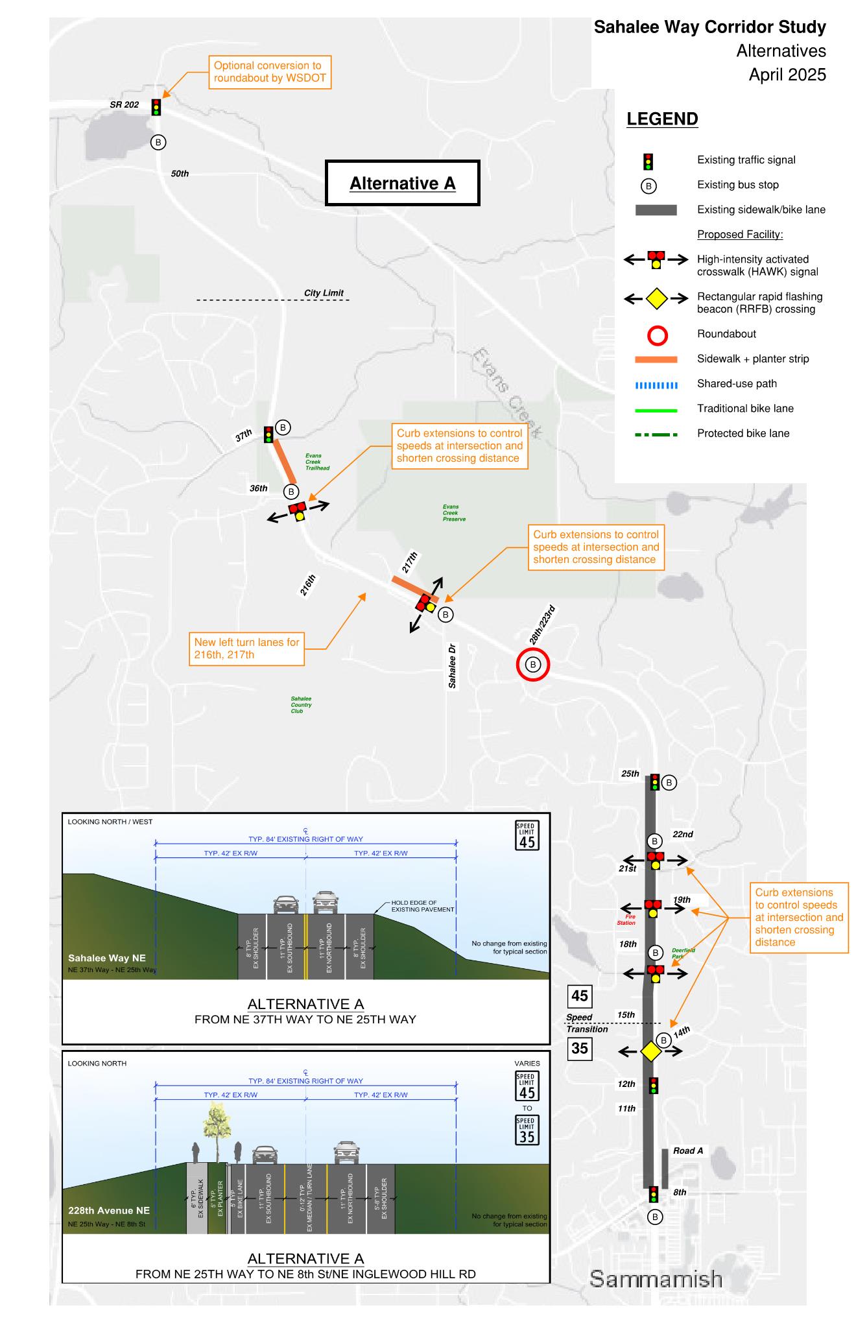The height and width of the screenshot is (1323, 856).
Task: Click the Speed Limit 35 sign in bottom cross-section
Action: tap(527, 1130)
